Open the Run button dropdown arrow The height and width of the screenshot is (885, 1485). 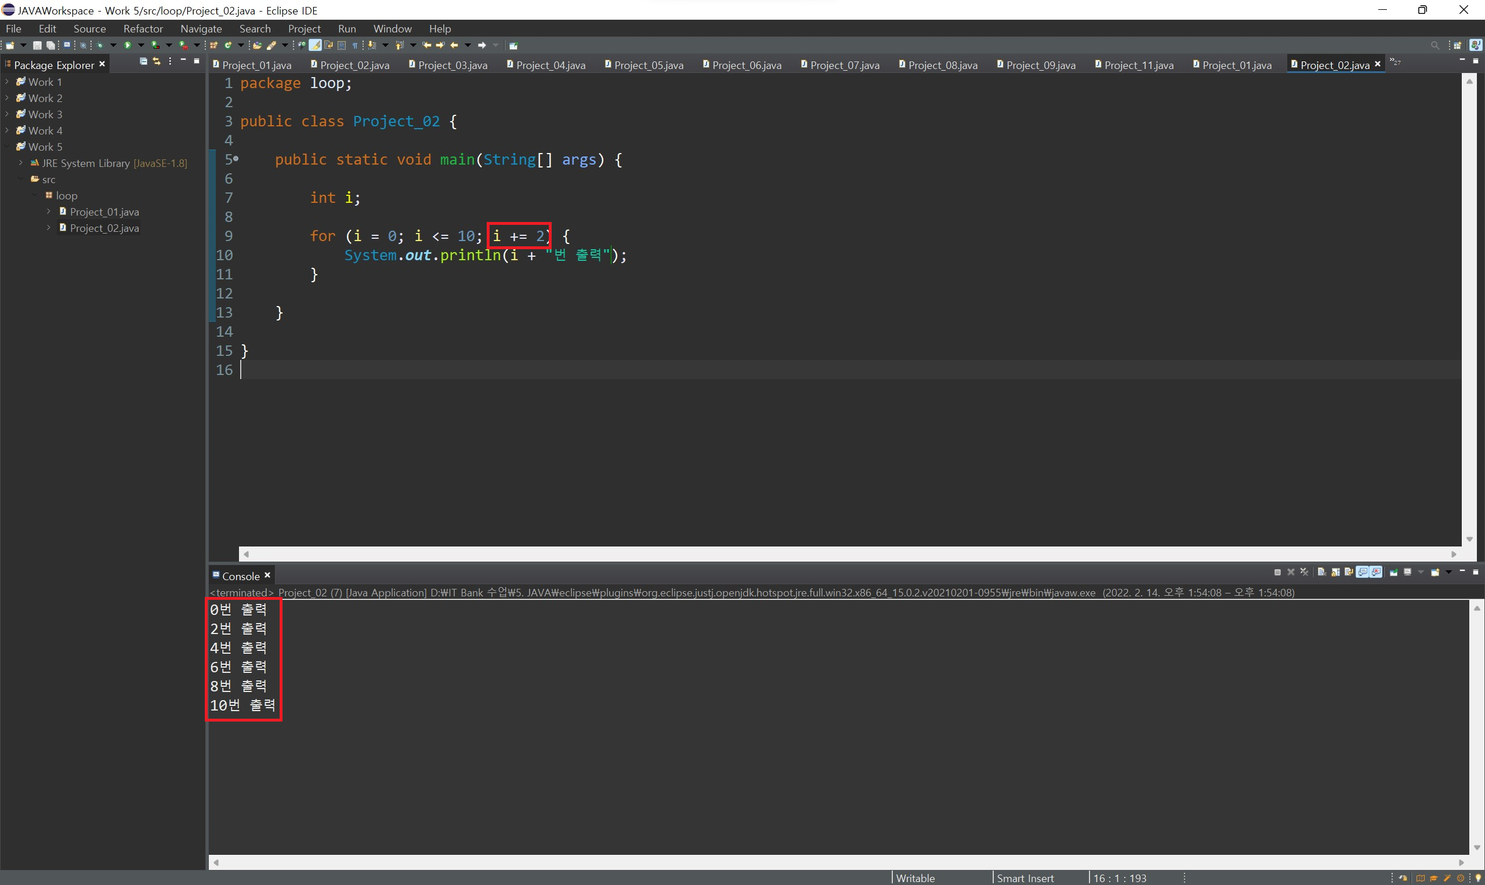point(142,45)
